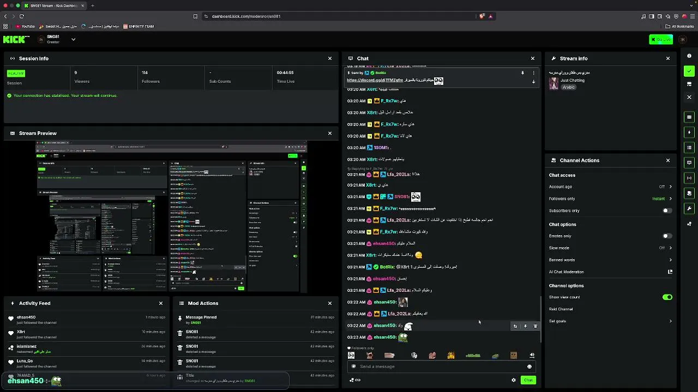
Task: Open the SN081 creator account dropdown
Action: click(73, 39)
